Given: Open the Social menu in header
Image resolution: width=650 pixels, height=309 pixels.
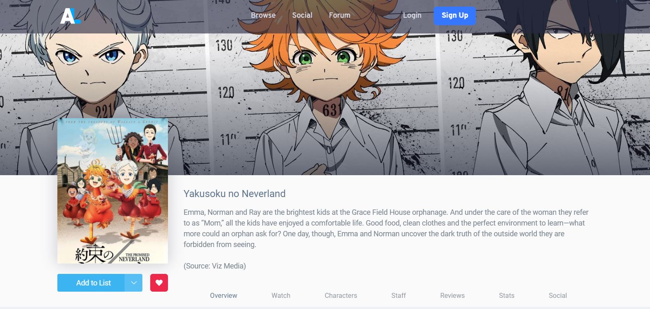Looking at the screenshot, I should [302, 15].
